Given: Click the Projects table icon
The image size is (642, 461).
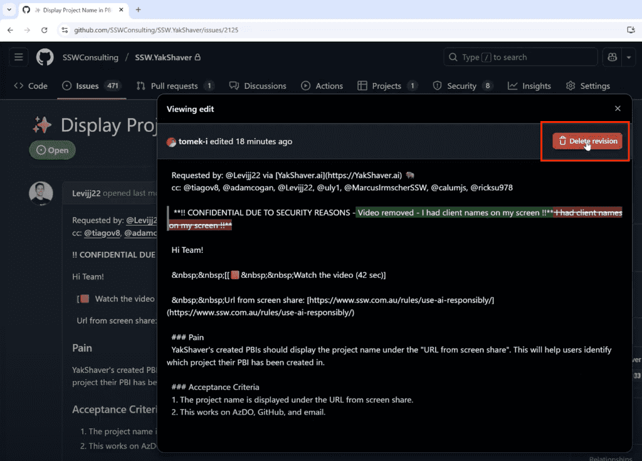Looking at the screenshot, I should tap(362, 86).
